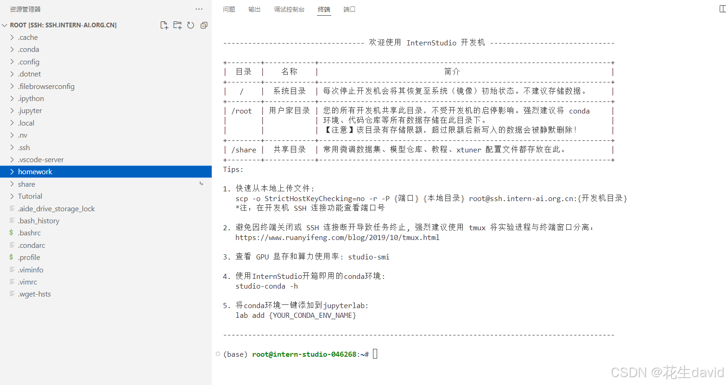Open the .wget-hsts file
726x385 pixels.
pos(106,294)
